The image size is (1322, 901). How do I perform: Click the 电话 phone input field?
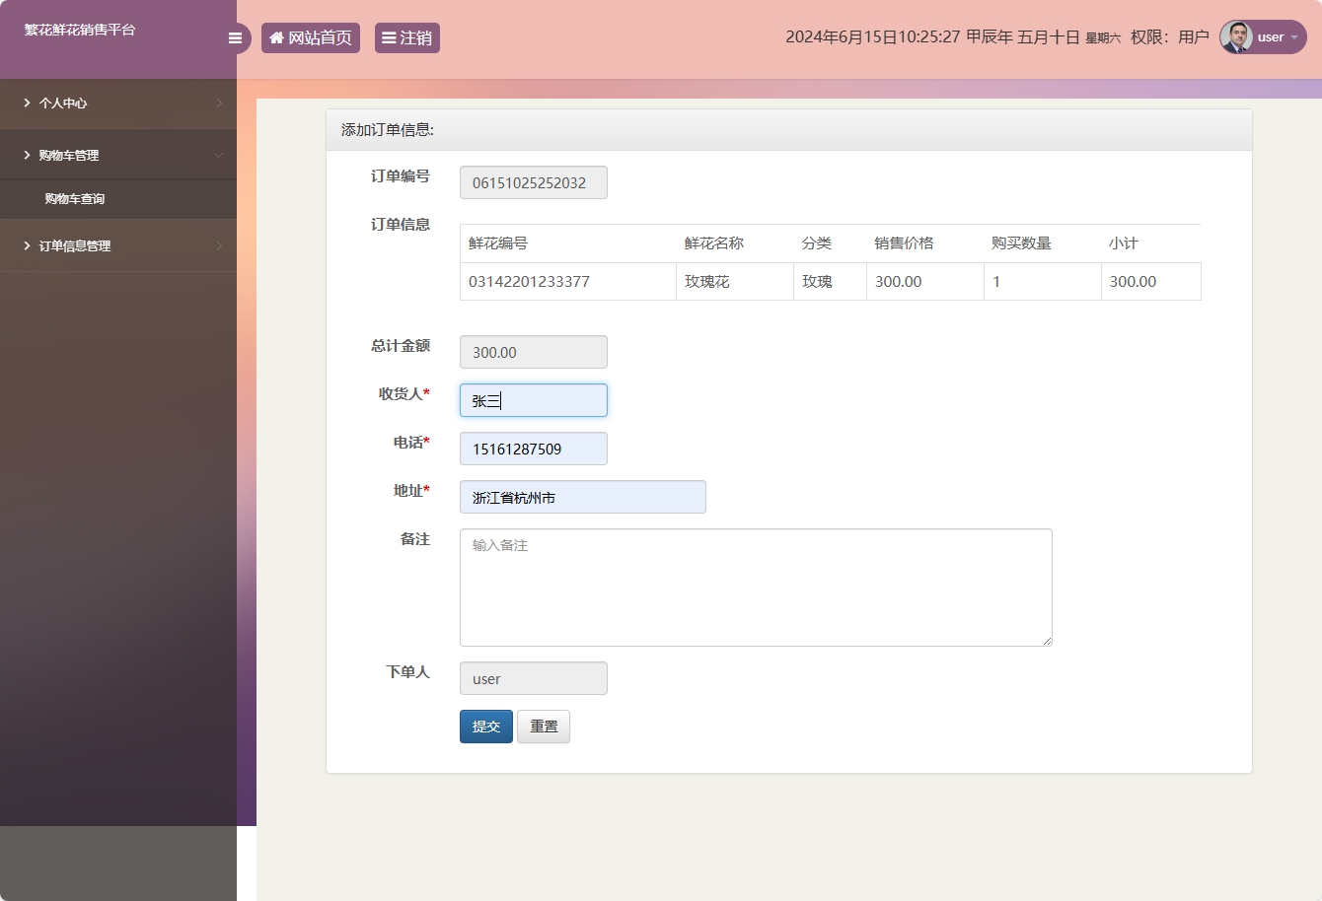tap(533, 449)
